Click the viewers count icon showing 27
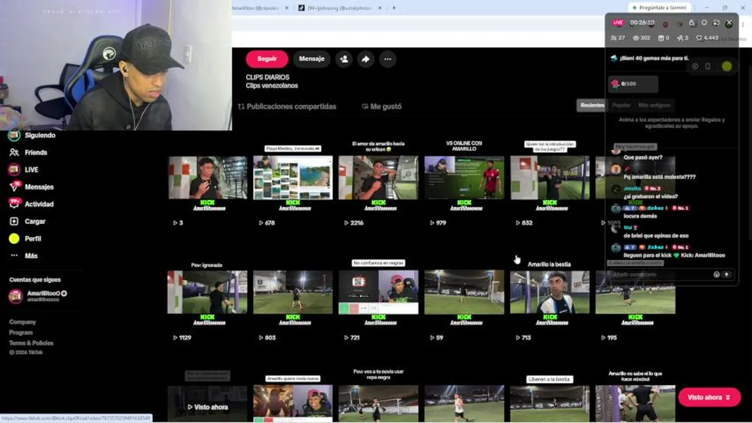This screenshot has height=423, width=752. point(614,38)
